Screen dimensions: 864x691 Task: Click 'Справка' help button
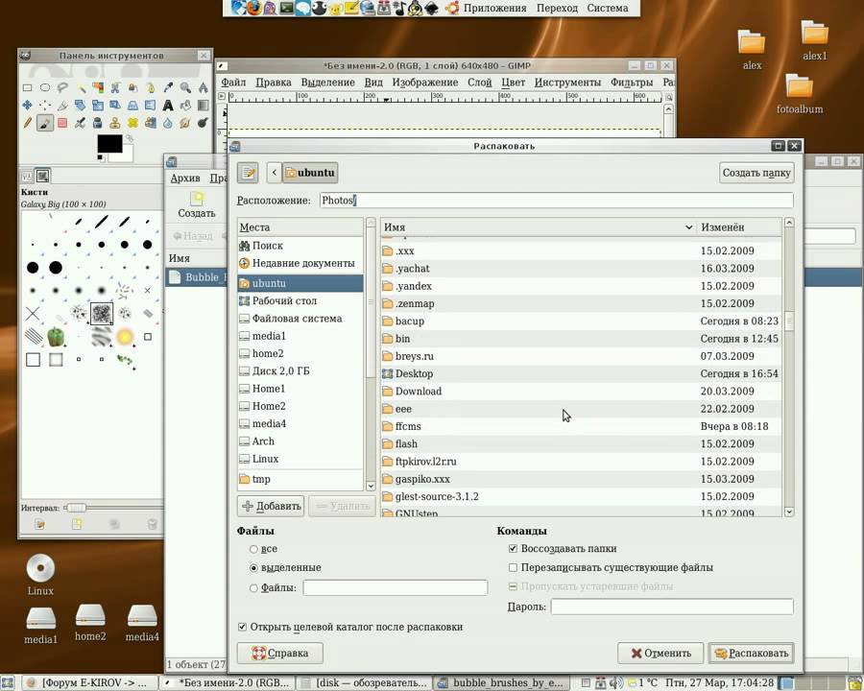(280, 653)
